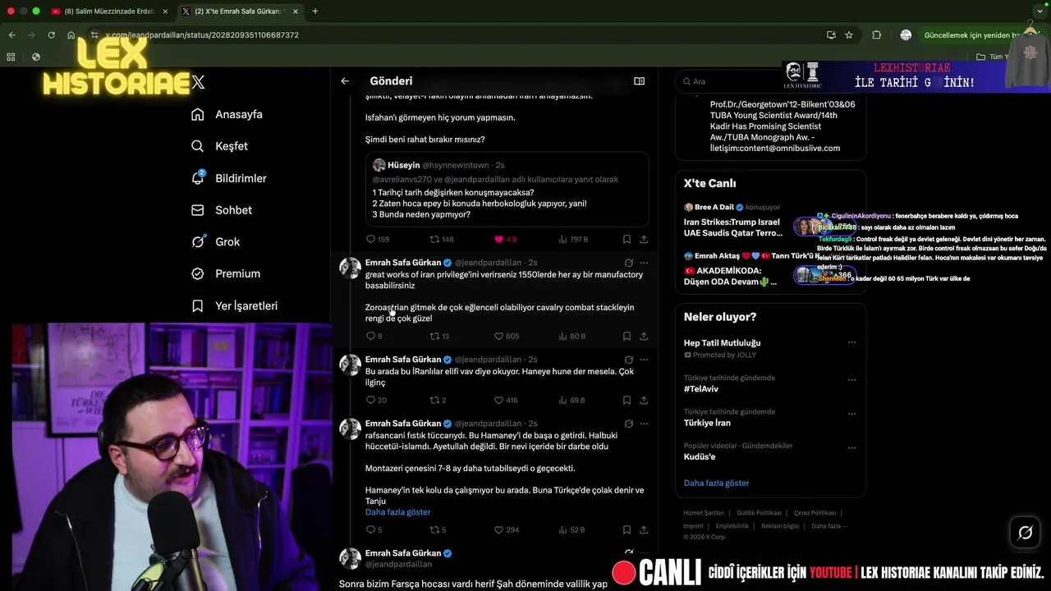Open the X logo home link
This screenshot has height=591, width=1051.
pos(198,82)
